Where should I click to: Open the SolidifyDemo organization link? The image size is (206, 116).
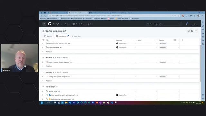pyautogui.click(x=57, y=24)
